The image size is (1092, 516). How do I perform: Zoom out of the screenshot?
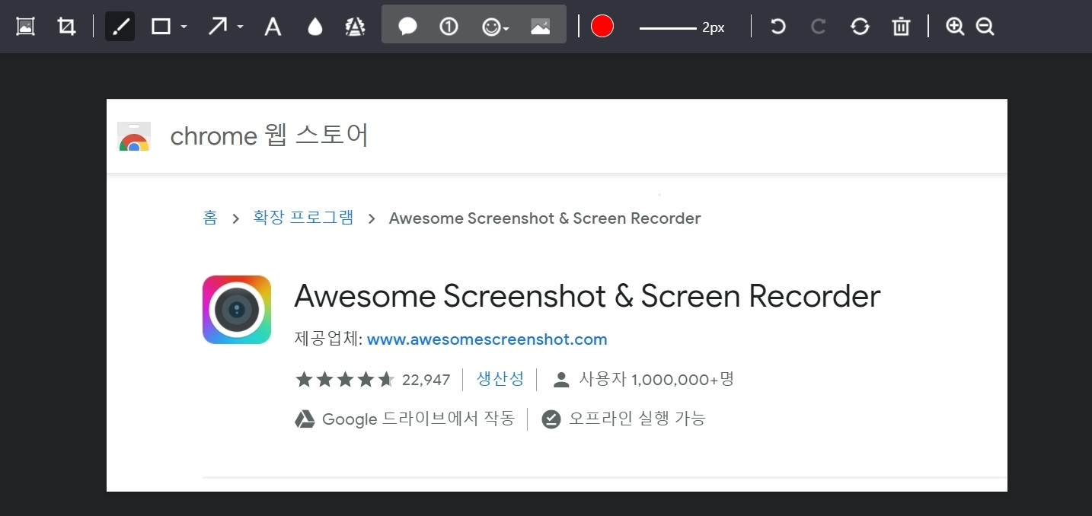coord(985,27)
